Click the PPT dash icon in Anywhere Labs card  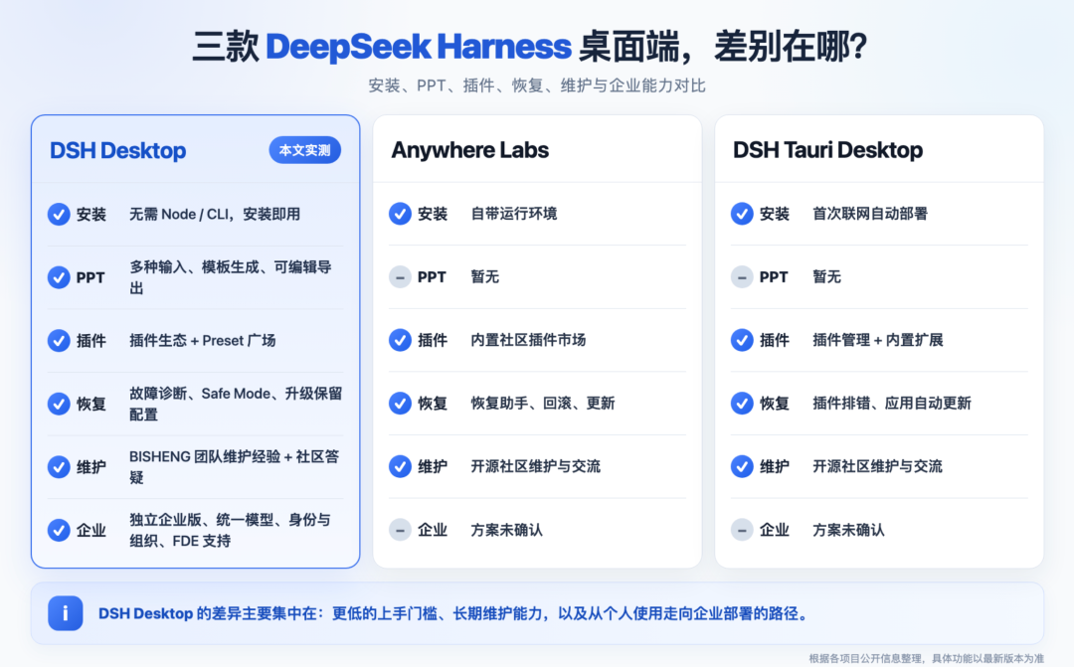[400, 277]
